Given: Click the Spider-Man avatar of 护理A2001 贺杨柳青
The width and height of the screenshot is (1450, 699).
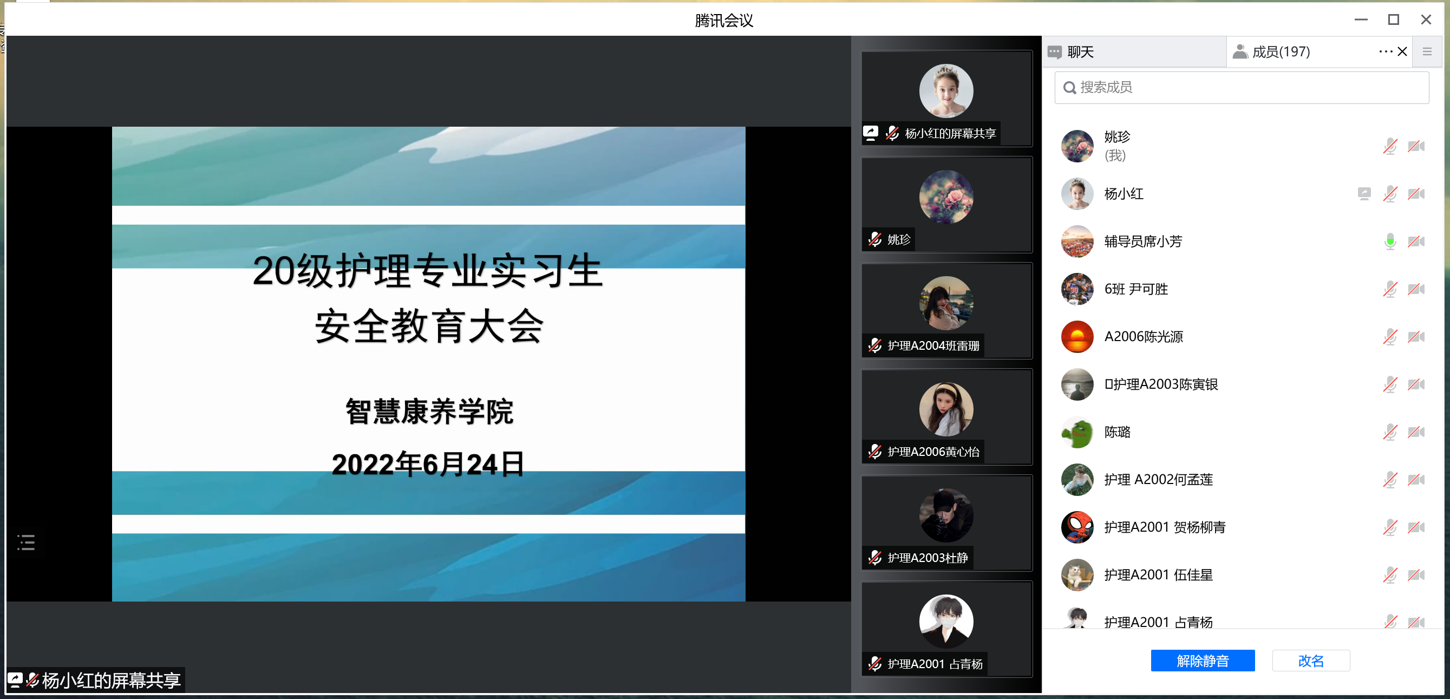Looking at the screenshot, I should tap(1077, 527).
